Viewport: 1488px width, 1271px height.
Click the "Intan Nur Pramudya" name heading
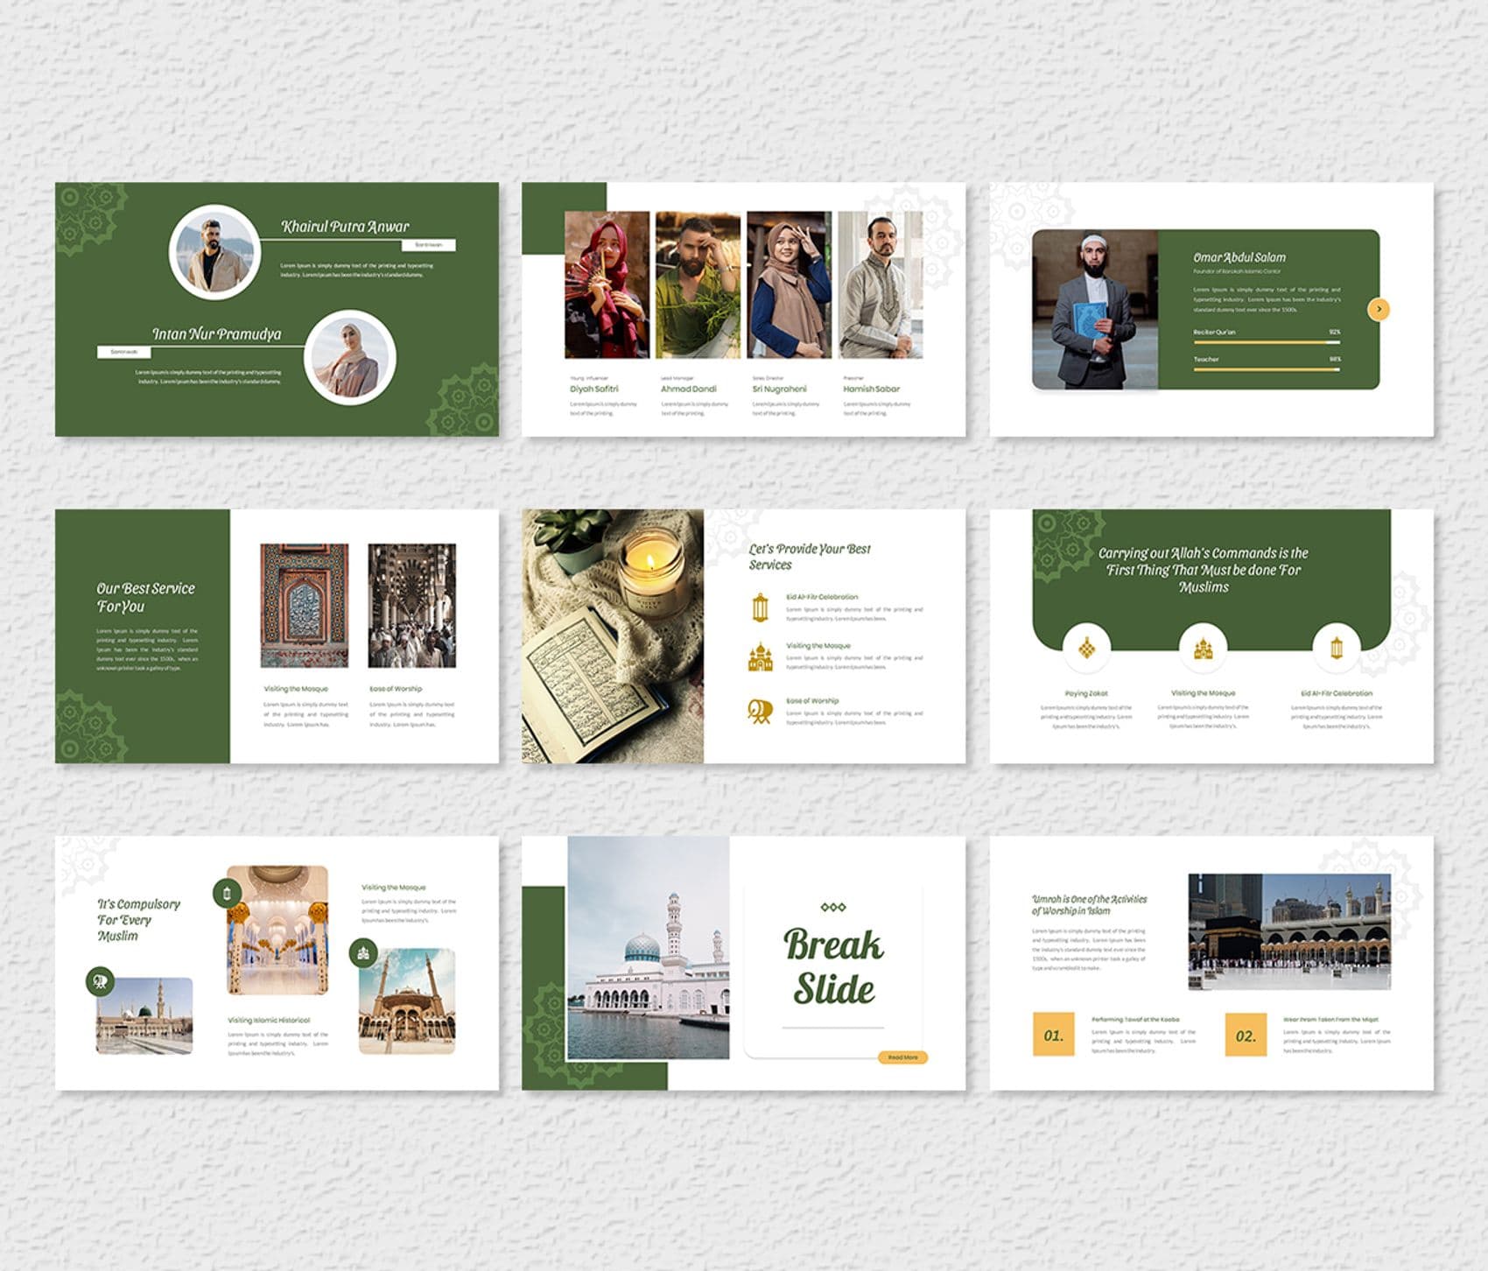[217, 334]
